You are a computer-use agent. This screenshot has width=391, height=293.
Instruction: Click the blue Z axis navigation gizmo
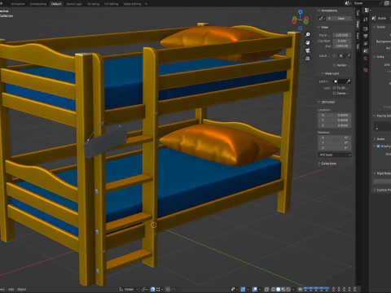click(x=301, y=12)
